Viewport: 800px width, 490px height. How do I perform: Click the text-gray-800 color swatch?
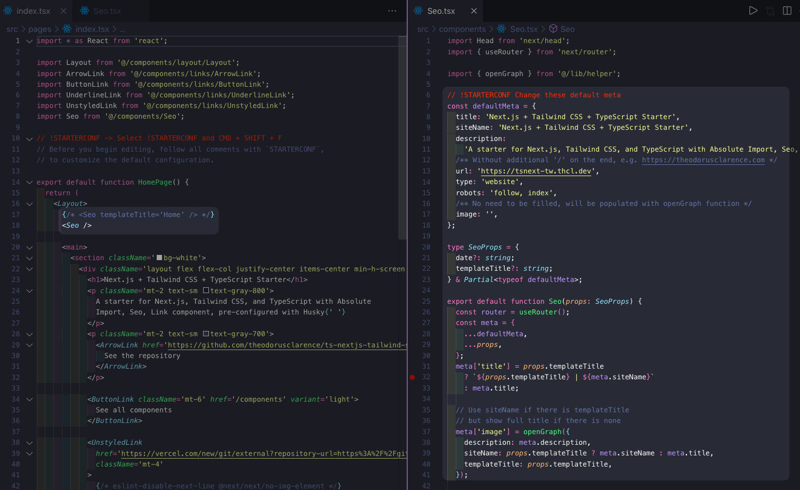tap(206, 291)
